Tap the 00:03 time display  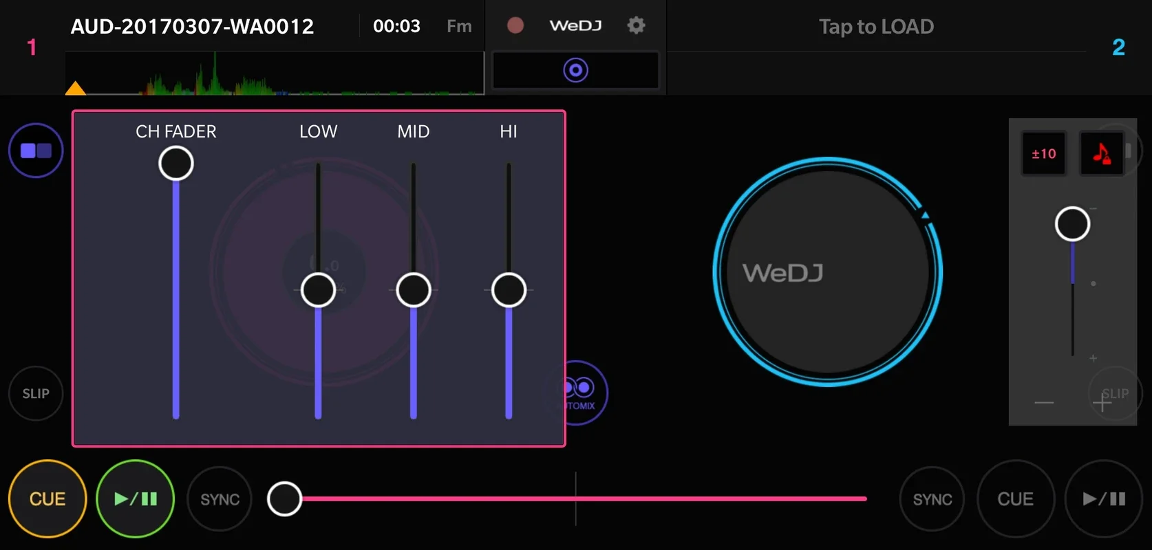click(396, 26)
